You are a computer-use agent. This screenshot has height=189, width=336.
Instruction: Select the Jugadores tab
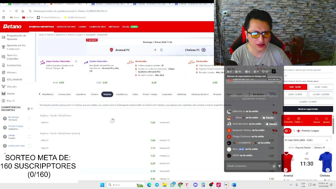pos(81,94)
